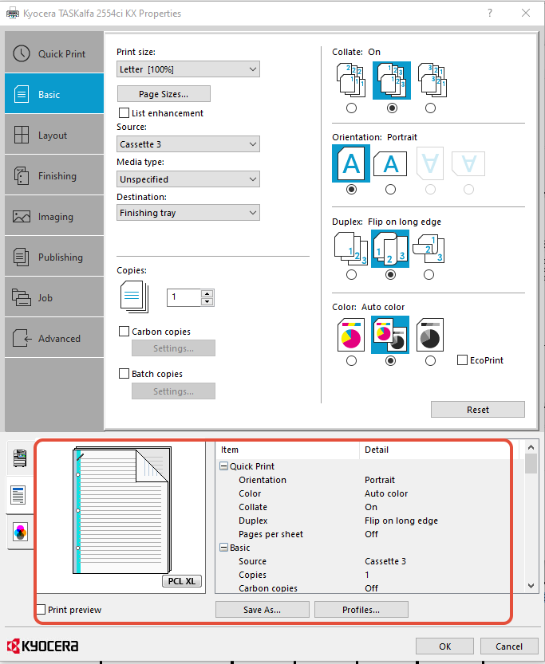Viewport: 545px width, 664px height.
Task: Select the landscape orientation radio button
Action: 390,189
